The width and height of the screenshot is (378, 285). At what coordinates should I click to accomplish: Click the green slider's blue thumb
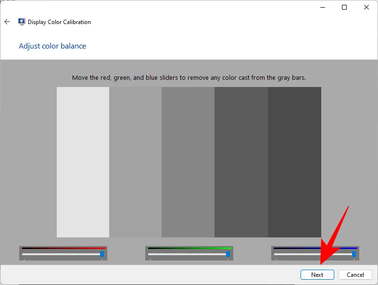pos(228,254)
